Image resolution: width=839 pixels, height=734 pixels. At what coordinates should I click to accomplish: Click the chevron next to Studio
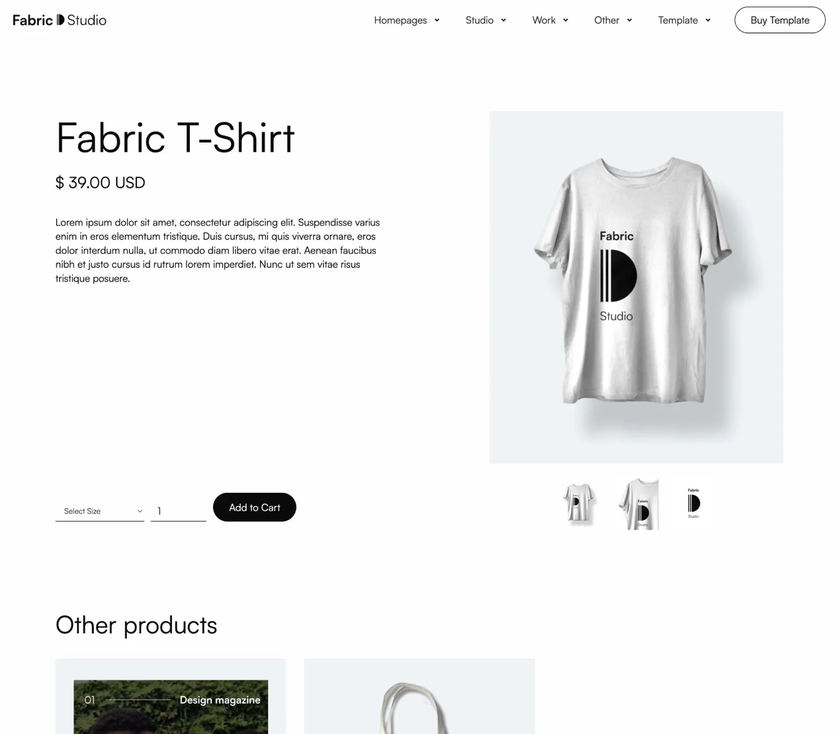503,20
